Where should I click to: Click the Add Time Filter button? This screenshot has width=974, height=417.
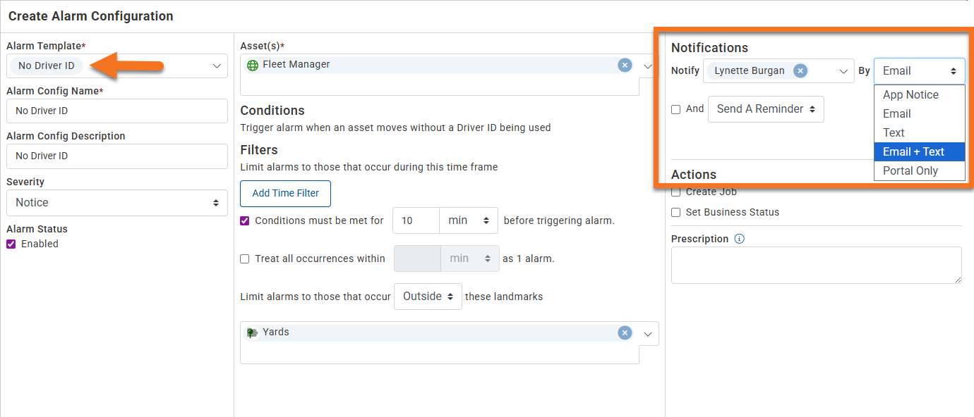[286, 193]
